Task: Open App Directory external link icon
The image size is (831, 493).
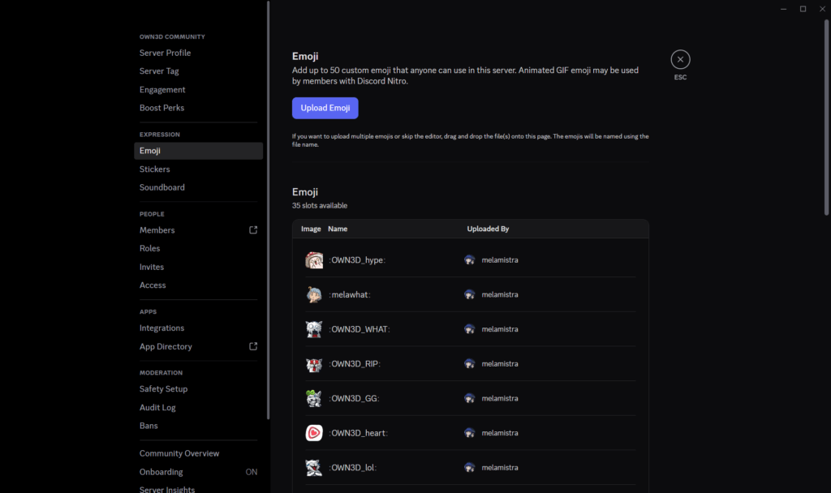Action: pyautogui.click(x=253, y=346)
